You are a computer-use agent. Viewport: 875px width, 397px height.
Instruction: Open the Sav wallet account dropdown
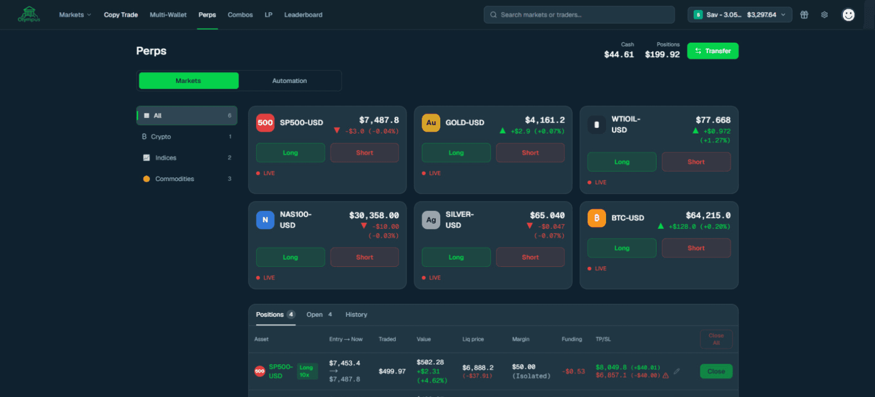pos(740,15)
